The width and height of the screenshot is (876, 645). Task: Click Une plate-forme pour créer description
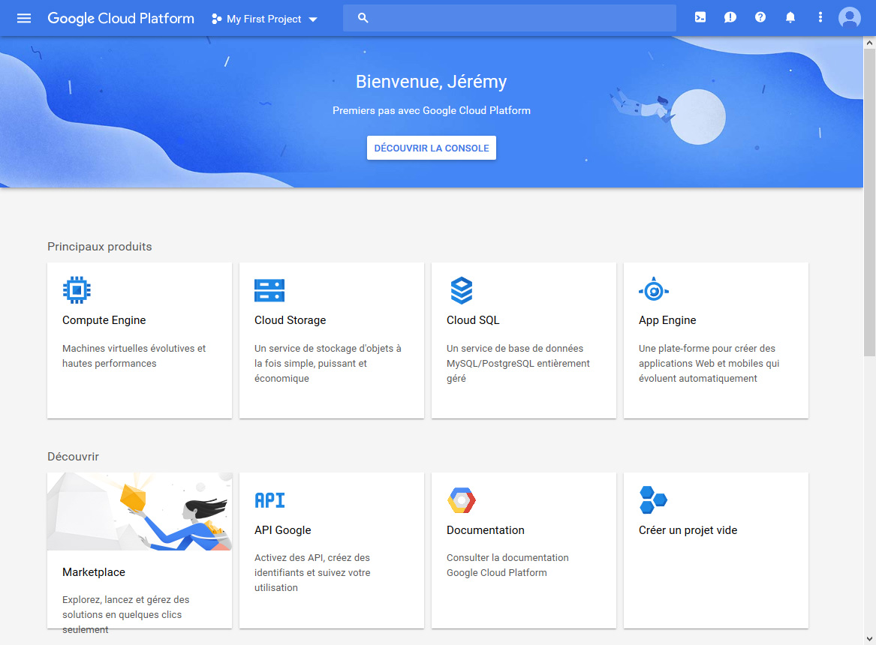click(709, 363)
